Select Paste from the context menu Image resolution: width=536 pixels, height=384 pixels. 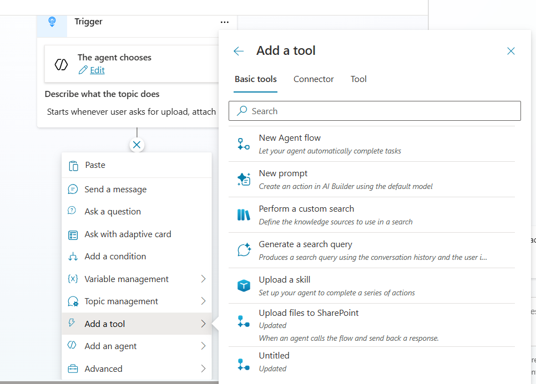click(94, 165)
